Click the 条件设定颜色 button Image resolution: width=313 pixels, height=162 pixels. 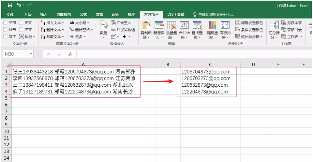pyautogui.click(x=249, y=30)
